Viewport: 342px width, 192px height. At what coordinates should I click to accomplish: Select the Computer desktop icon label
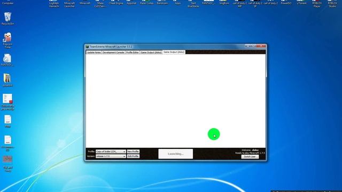tap(7, 3)
